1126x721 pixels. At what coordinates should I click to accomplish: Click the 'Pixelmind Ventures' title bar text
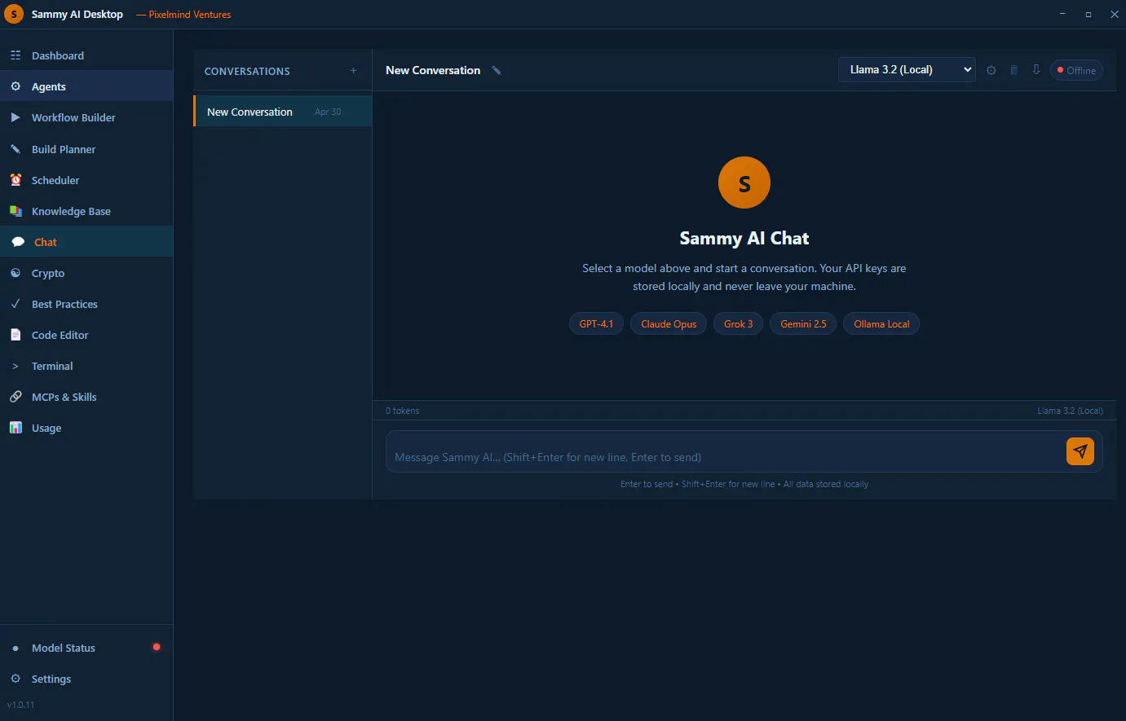(x=190, y=15)
